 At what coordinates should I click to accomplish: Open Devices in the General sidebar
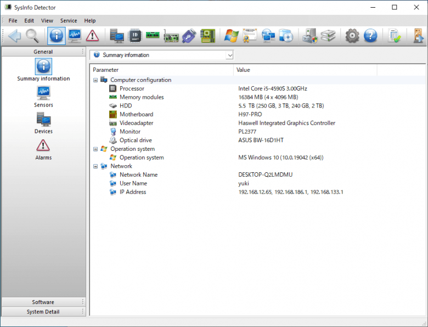coord(43,123)
